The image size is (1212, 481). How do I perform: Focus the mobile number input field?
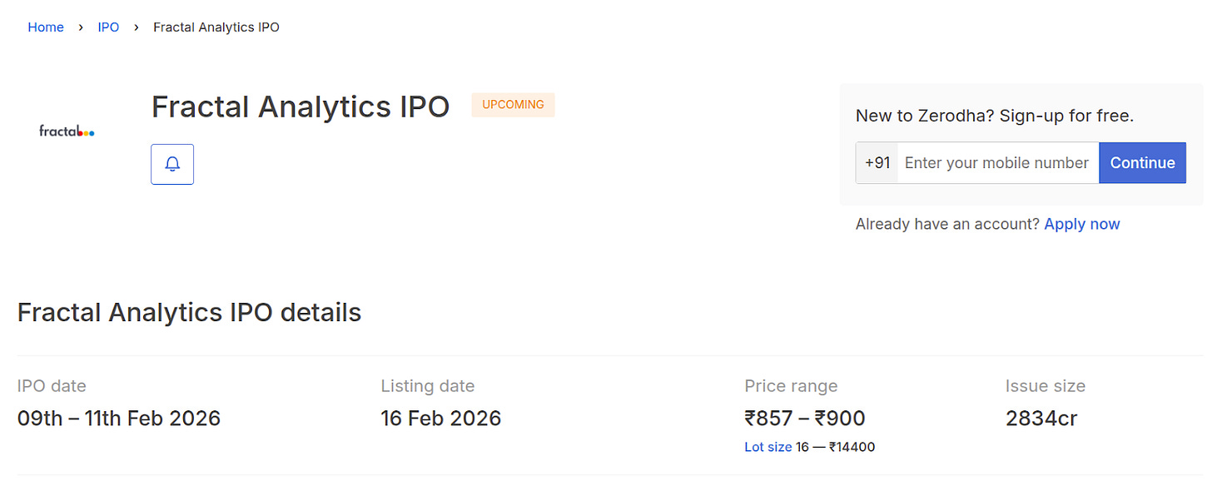tap(997, 163)
